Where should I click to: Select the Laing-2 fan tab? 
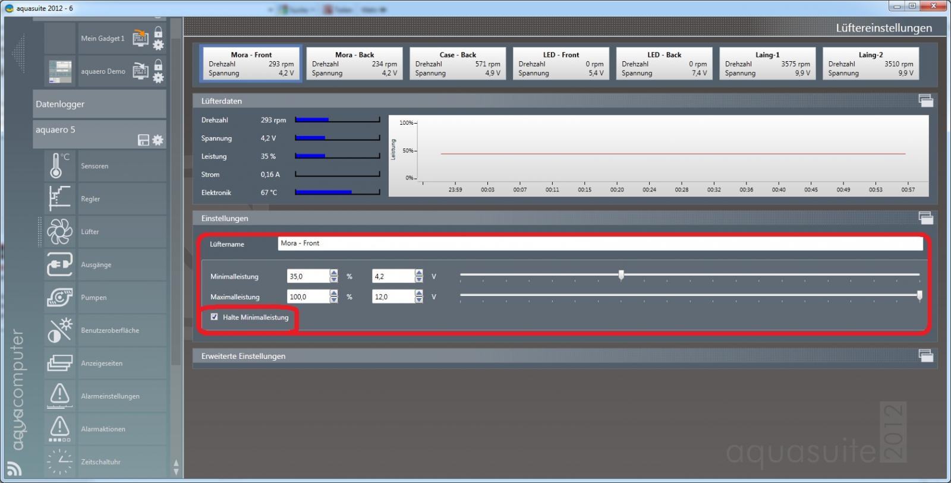(871, 64)
